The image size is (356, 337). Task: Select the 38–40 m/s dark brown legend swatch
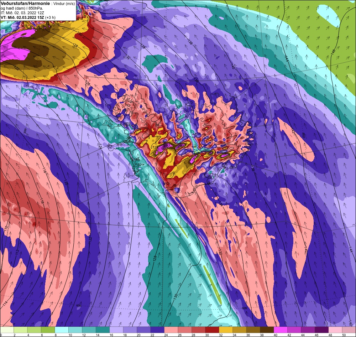tap(267, 330)
